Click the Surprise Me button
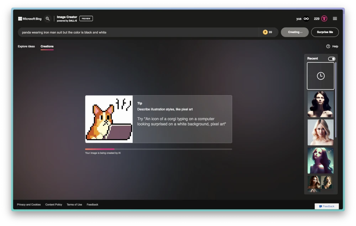356x226 pixels. tap(325, 32)
